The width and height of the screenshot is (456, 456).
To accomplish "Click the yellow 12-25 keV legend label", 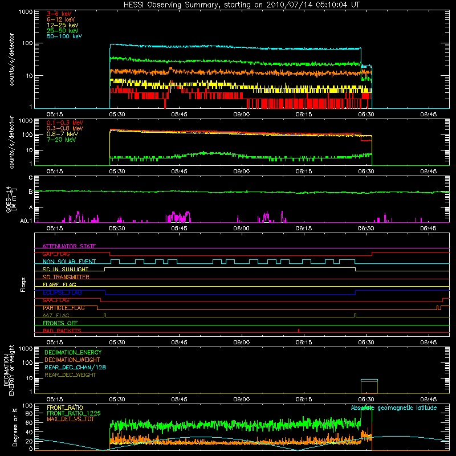I will [62, 25].
